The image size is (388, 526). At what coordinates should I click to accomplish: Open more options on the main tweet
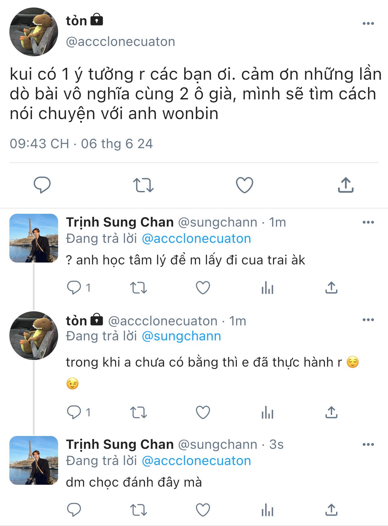click(x=368, y=23)
